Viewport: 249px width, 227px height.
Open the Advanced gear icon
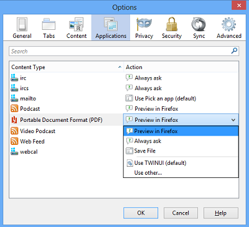(x=229, y=24)
